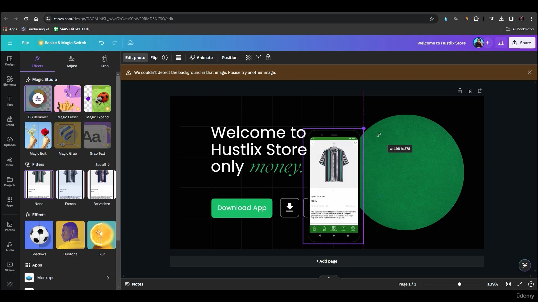Screen dimensions: 538x302
Task: Toggle the lock icon in toolbar
Action: 268,58
